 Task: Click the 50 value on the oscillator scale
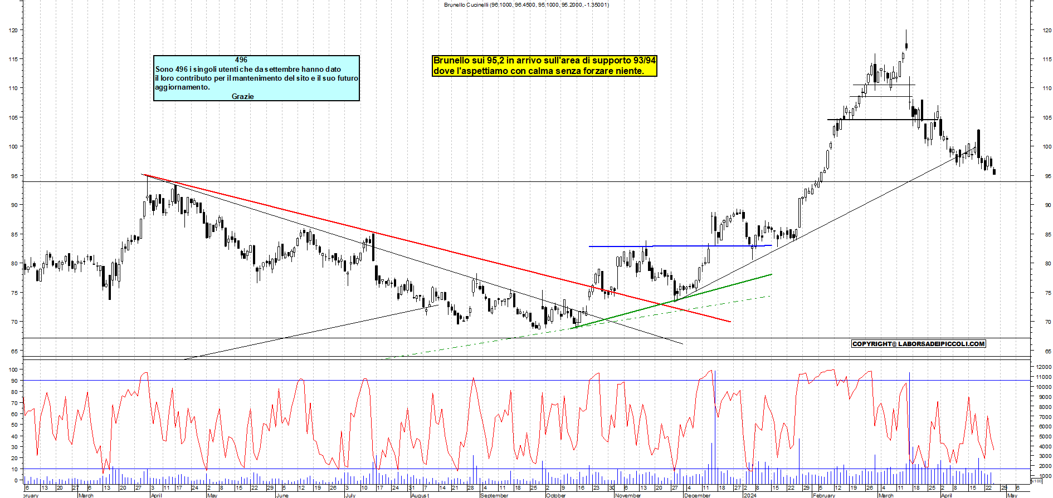click(x=14, y=425)
